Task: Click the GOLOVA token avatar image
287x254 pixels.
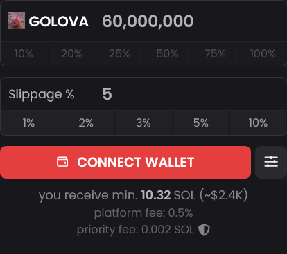Action: click(x=17, y=21)
